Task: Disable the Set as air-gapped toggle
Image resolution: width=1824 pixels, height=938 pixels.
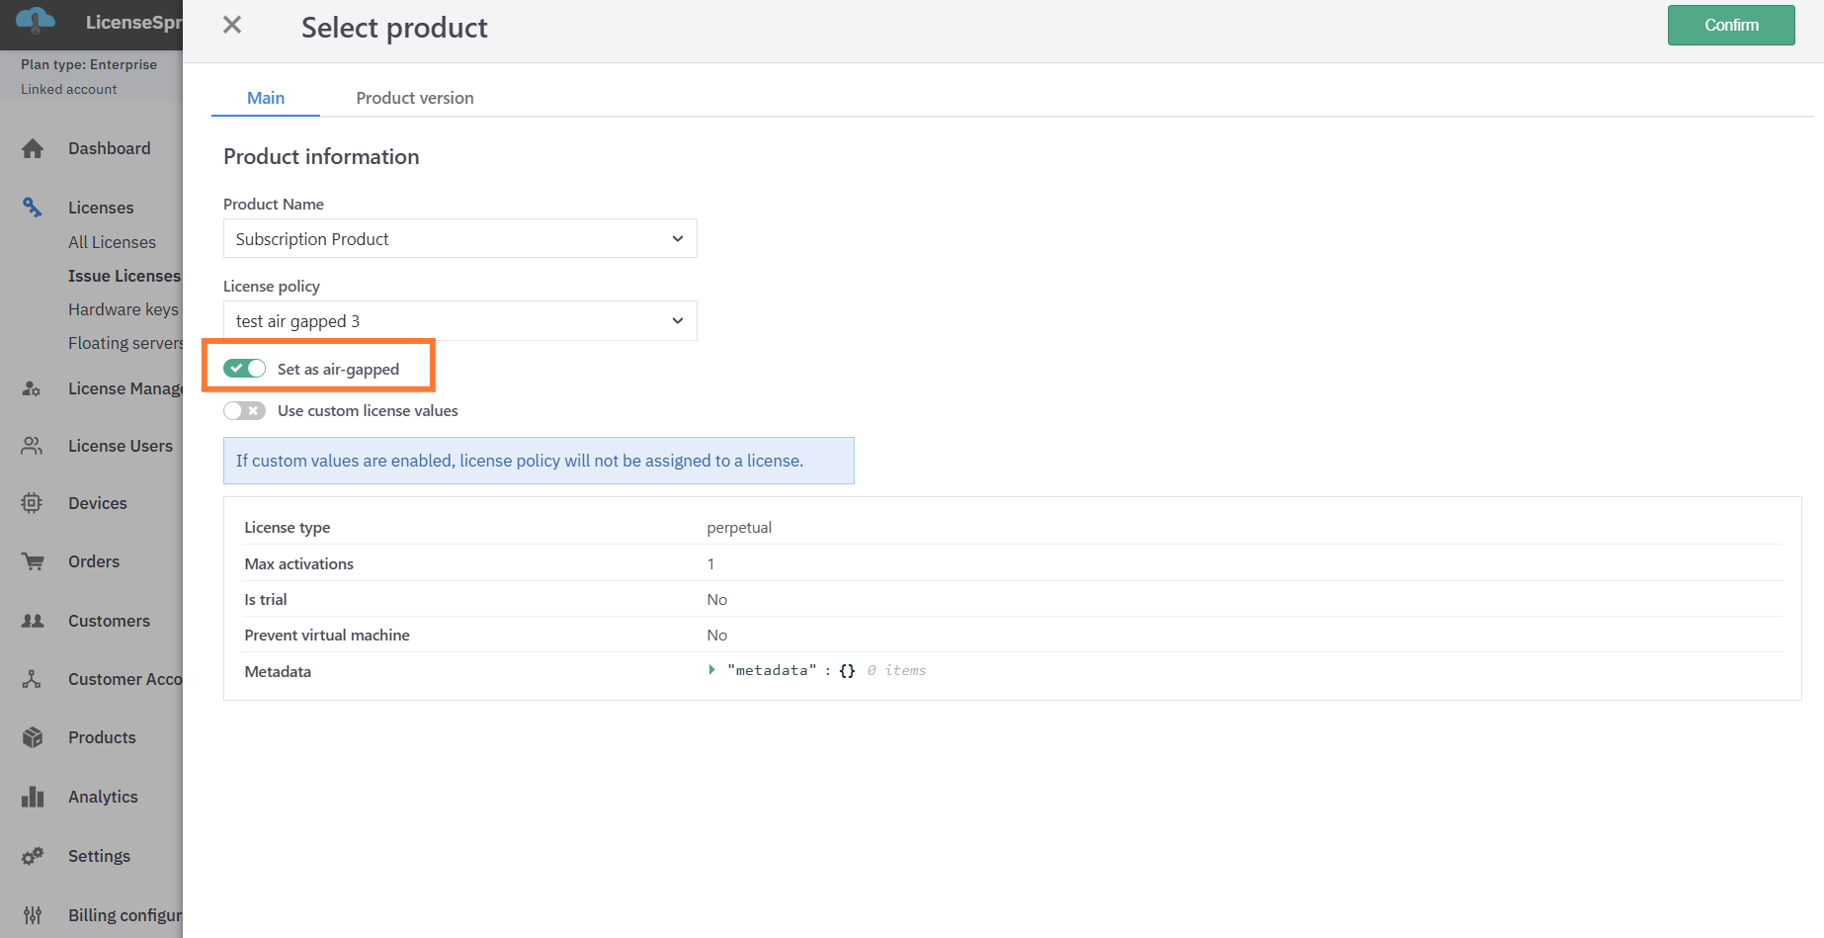Action: click(244, 369)
